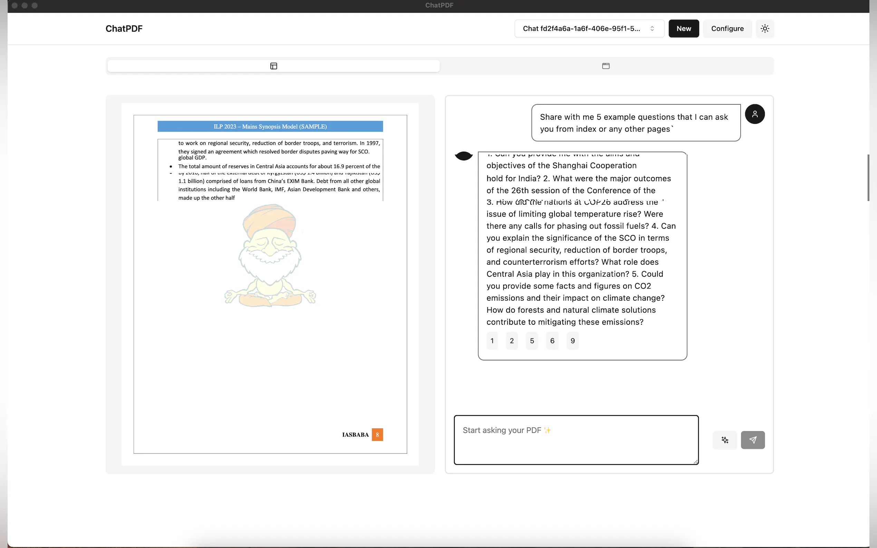The height and width of the screenshot is (548, 877).
Task: Click the ChatPDF logo title
Action: [x=124, y=29]
